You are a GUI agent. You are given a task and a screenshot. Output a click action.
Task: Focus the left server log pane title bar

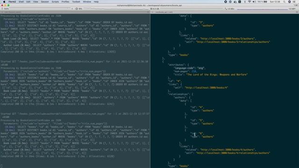point(75,12)
